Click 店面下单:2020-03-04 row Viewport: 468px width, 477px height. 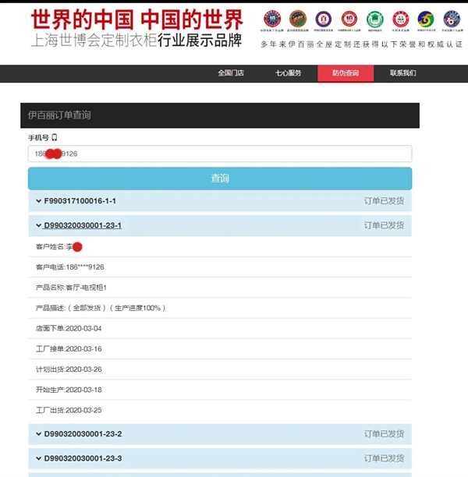[220, 329]
